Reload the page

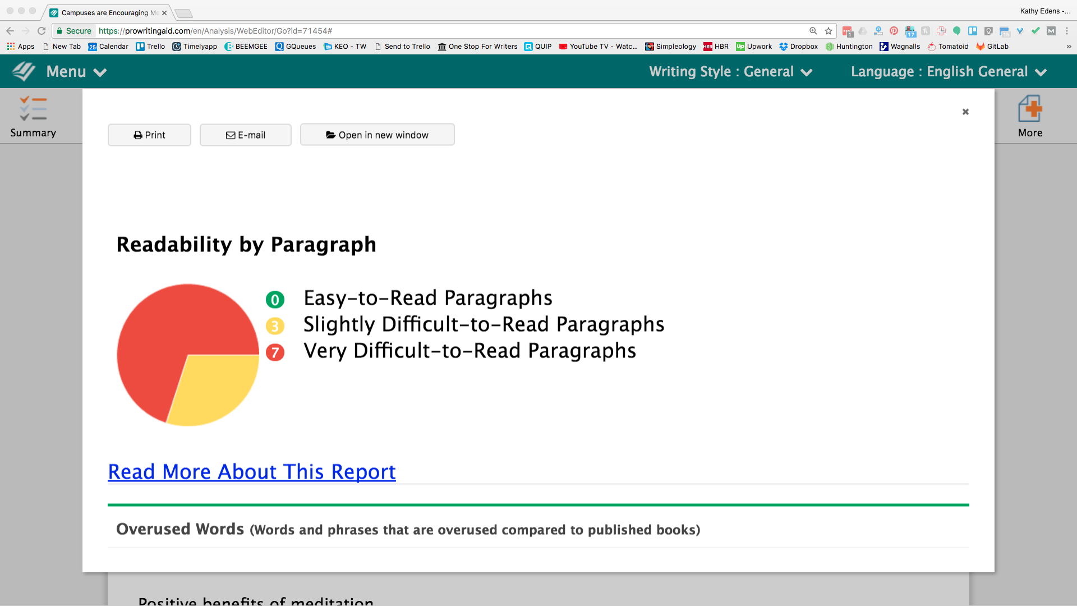pyautogui.click(x=42, y=31)
